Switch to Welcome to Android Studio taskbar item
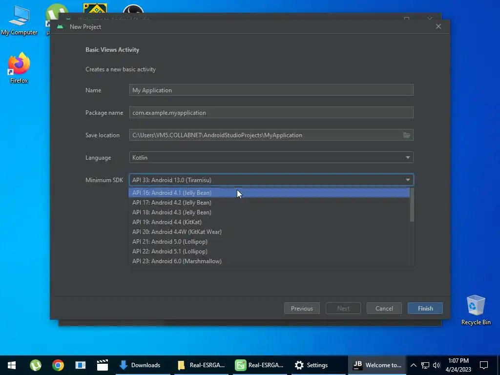This screenshot has width=500, height=375. coord(377,365)
